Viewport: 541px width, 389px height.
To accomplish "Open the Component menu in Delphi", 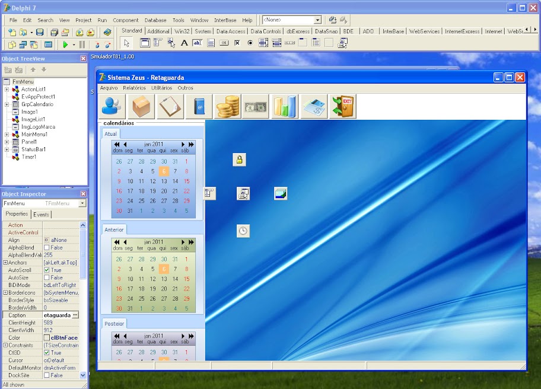I will coord(126,20).
